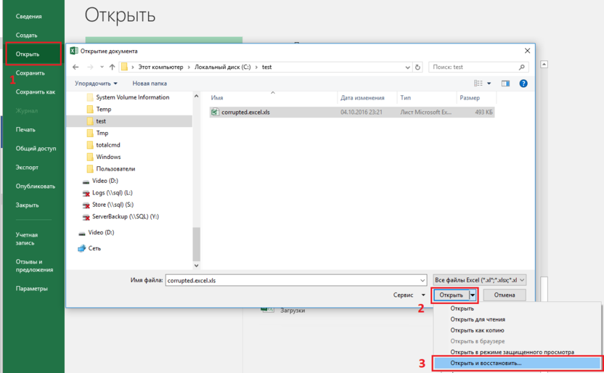604x373 pixels.
Task: Open view options dropdown arrow
Action: [x=489, y=83]
